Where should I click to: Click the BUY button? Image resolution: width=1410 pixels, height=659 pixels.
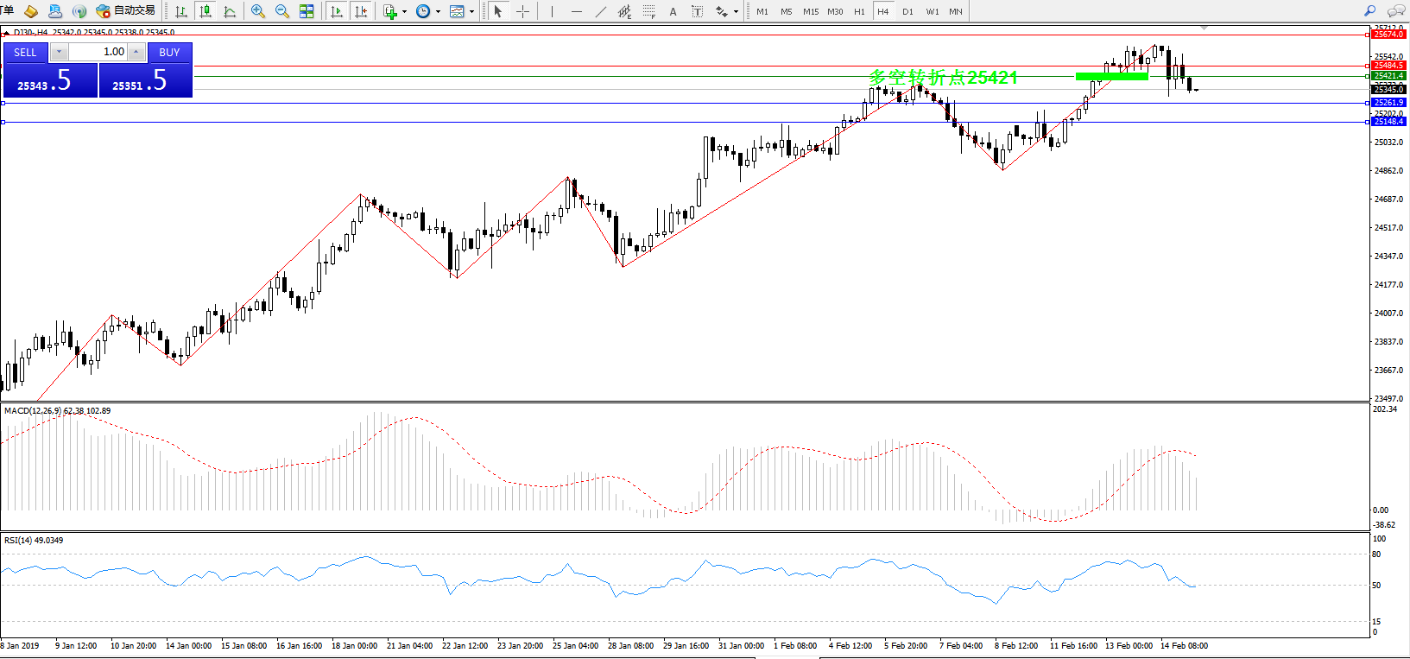pyautogui.click(x=169, y=53)
